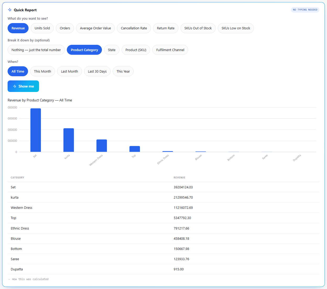Click revenue value 39204124.03
This screenshot has height=289, width=327.
click(x=183, y=187)
